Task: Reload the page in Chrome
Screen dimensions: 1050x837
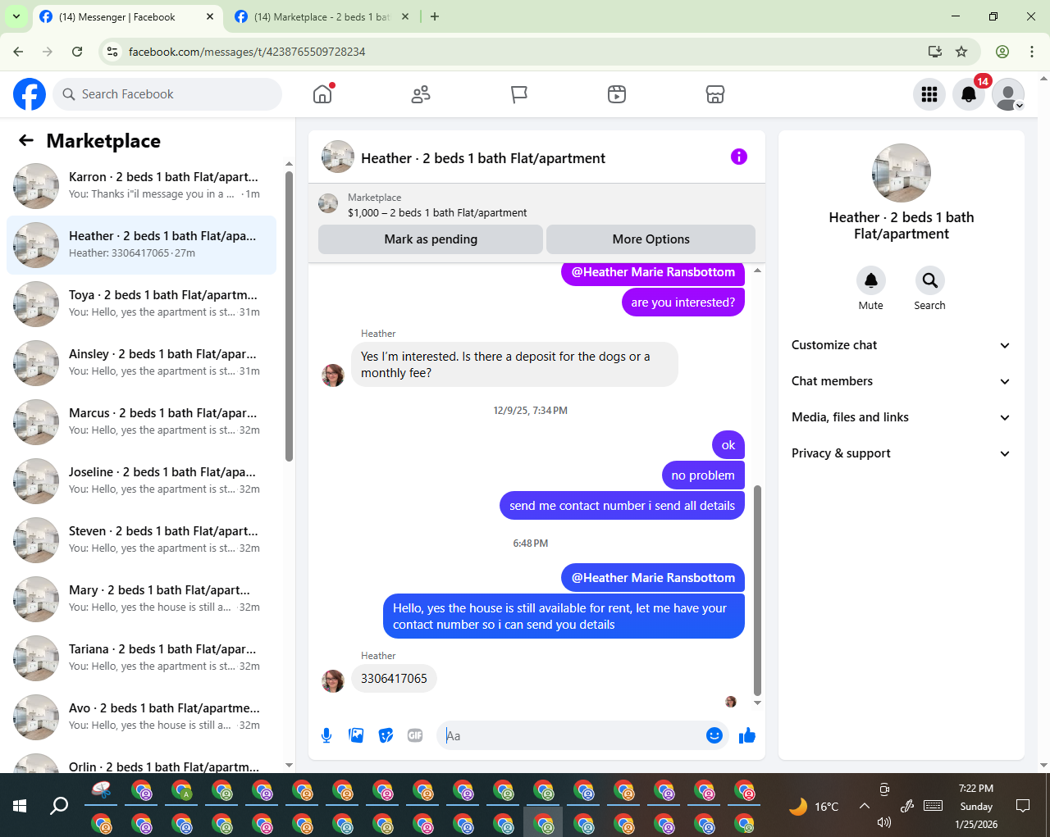Action: 77,52
